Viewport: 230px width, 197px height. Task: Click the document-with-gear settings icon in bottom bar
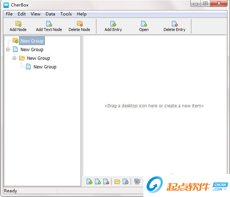tap(126, 182)
